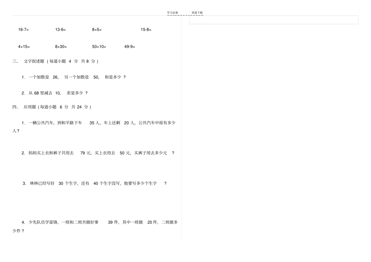Click the 林林已经写好 30 个生字 problem
The height and width of the screenshot is (262, 371).
(95, 183)
